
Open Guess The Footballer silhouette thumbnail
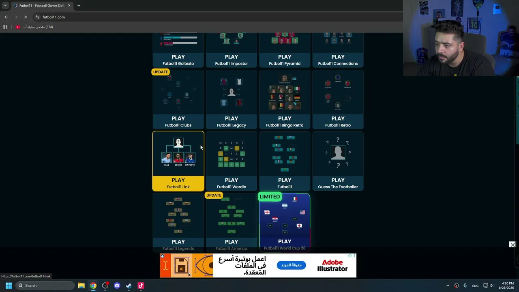(x=338, y=154)
